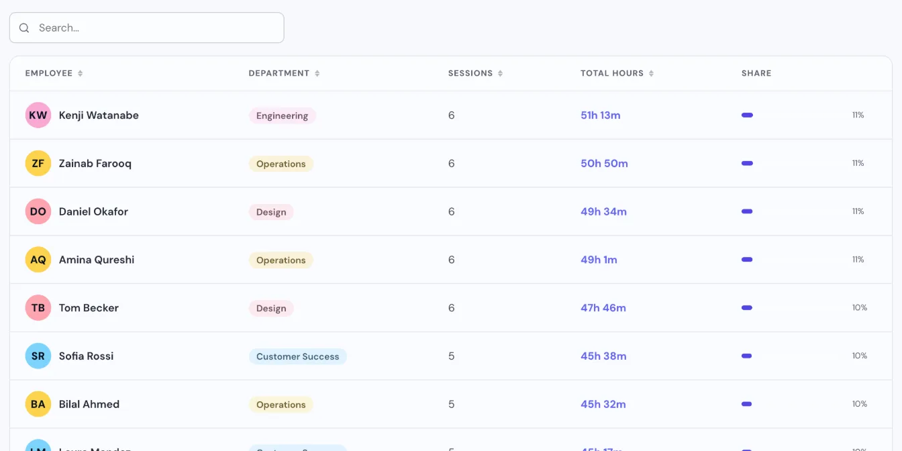Click the search magnifier icon
The image size is (902, 451).
pyautogui.click(x=24, y=28)
